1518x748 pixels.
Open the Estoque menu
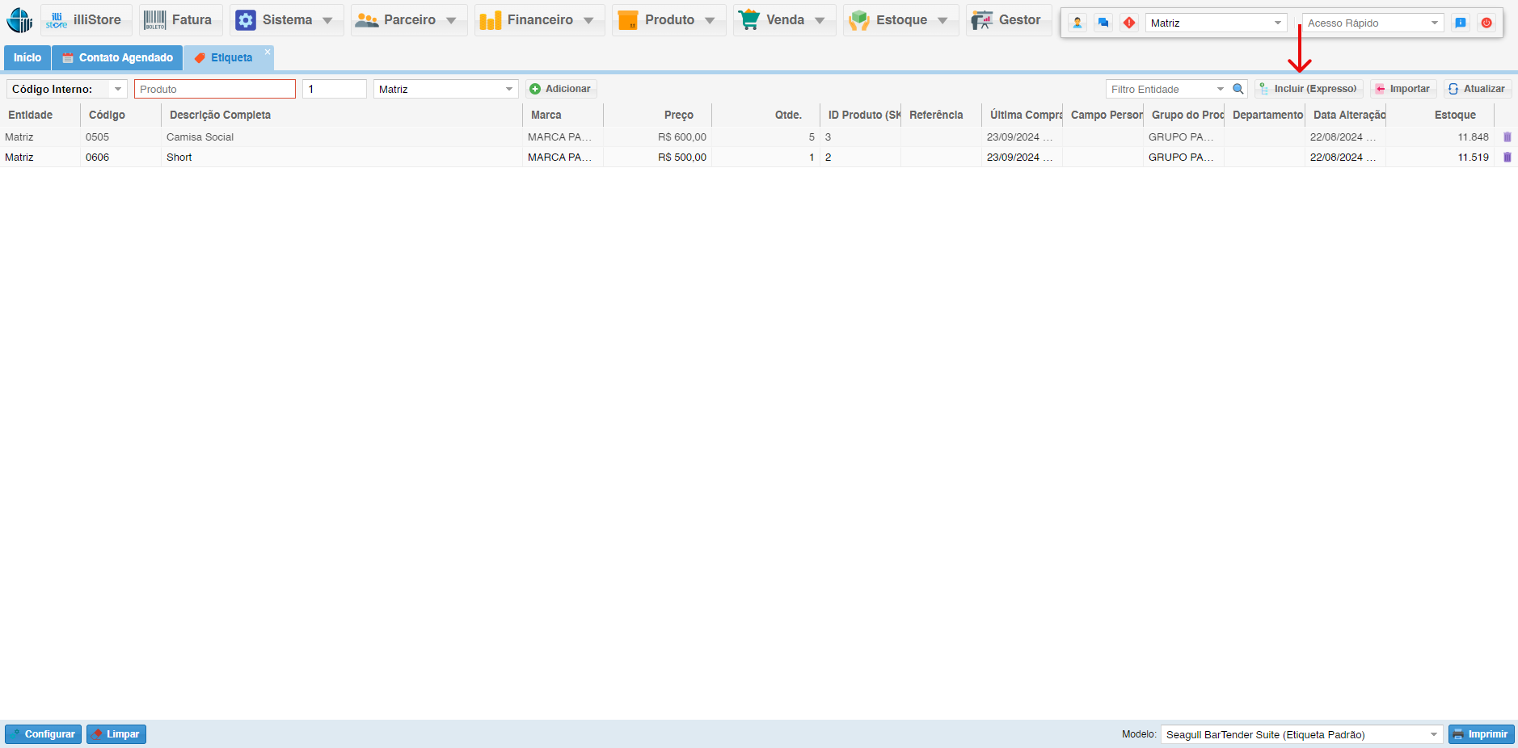(x=900, y=20)
